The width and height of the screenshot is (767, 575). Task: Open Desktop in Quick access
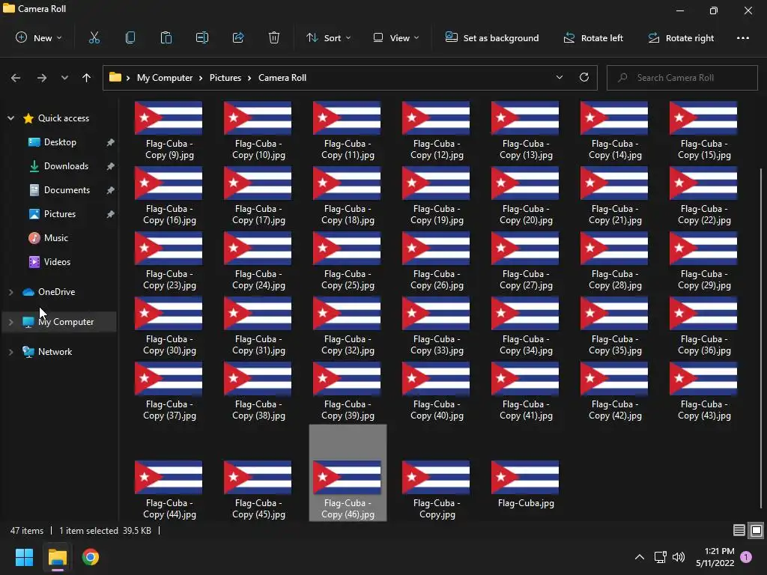(60, 142)
